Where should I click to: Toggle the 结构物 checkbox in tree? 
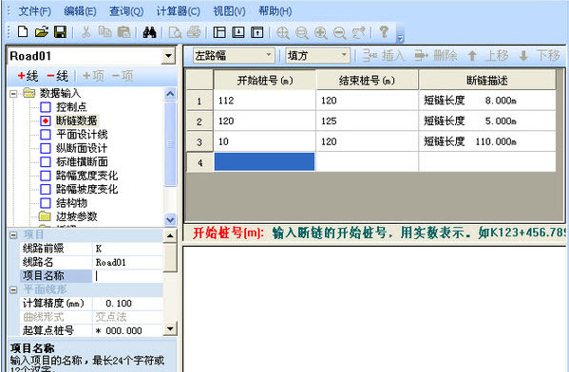(x=46, y=203)
